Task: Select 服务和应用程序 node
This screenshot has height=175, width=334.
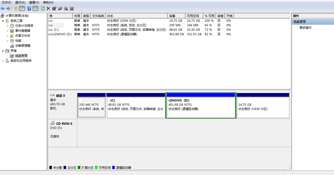Action: tap(21, 61)
